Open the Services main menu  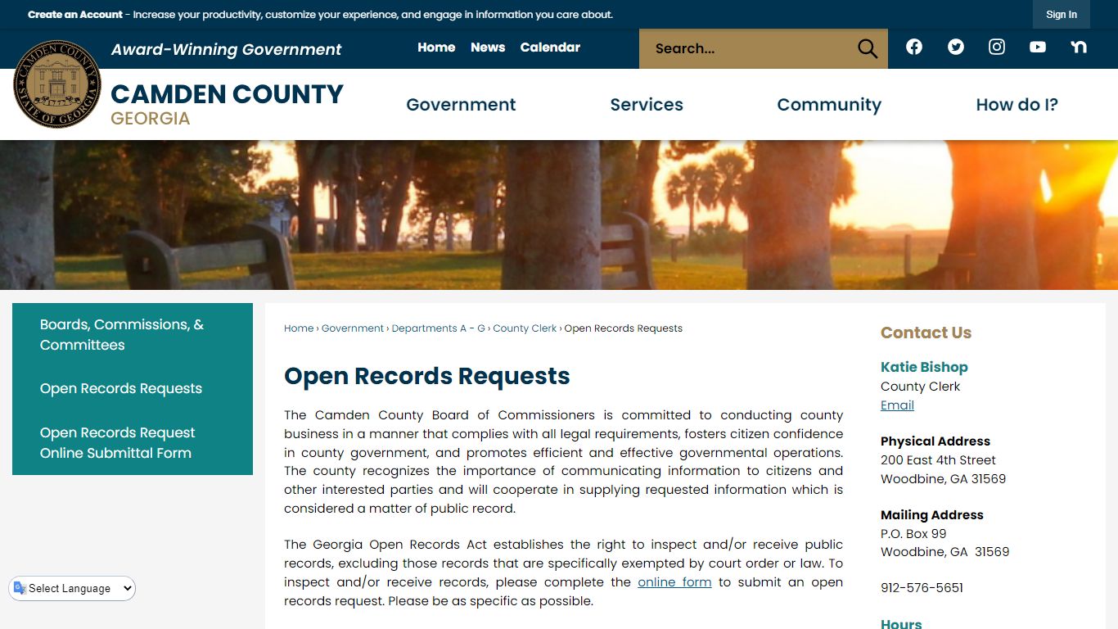click(x=647, y=105)
